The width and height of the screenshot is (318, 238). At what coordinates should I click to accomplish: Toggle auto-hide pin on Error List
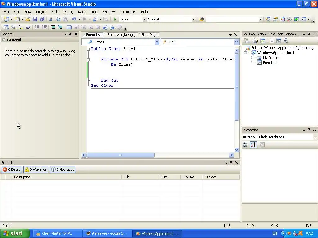(x=231, y=162)
